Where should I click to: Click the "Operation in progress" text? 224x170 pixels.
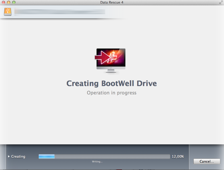112,93
